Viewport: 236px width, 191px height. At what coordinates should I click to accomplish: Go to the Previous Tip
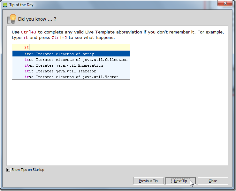[x=148, y=181]
